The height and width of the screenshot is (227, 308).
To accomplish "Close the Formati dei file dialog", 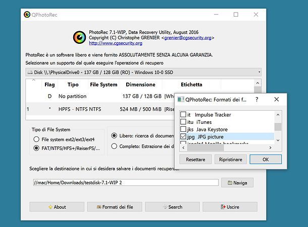I will (x=276, y=99).
